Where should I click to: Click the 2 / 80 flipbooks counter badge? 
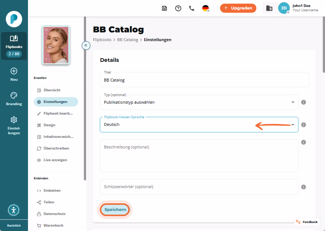tap(14, 54)
